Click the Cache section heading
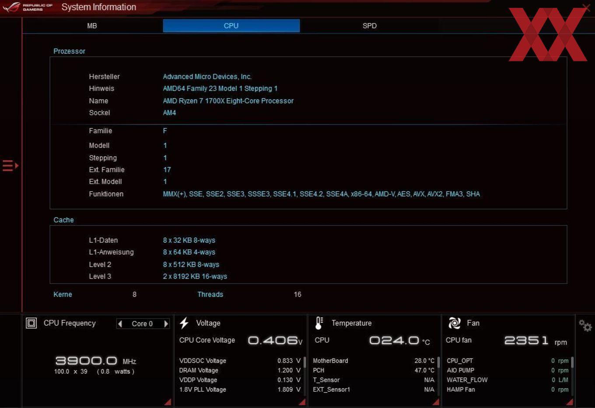The height and width of the screenshot is (408, 595). 63,220
